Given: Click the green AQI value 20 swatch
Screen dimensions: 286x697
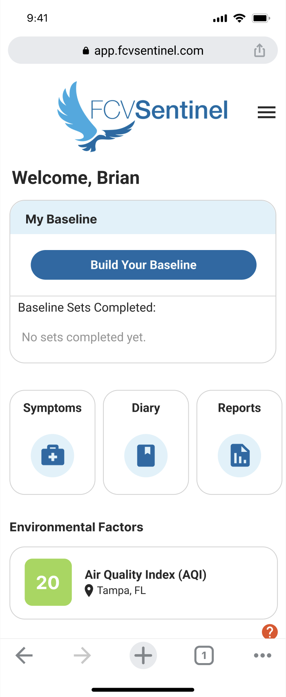Looking at the screenshot, I should tap(48, 582).
